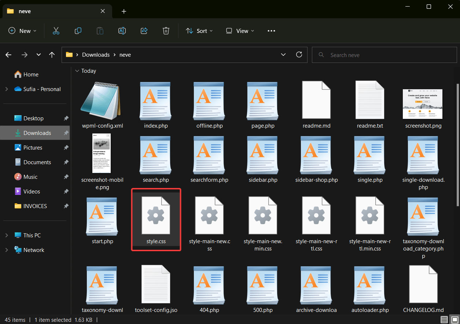The height and width of the screenshot is (324, 460).
Task: Click the Rename icon in toolbar
Action: (x=122, y=31)
